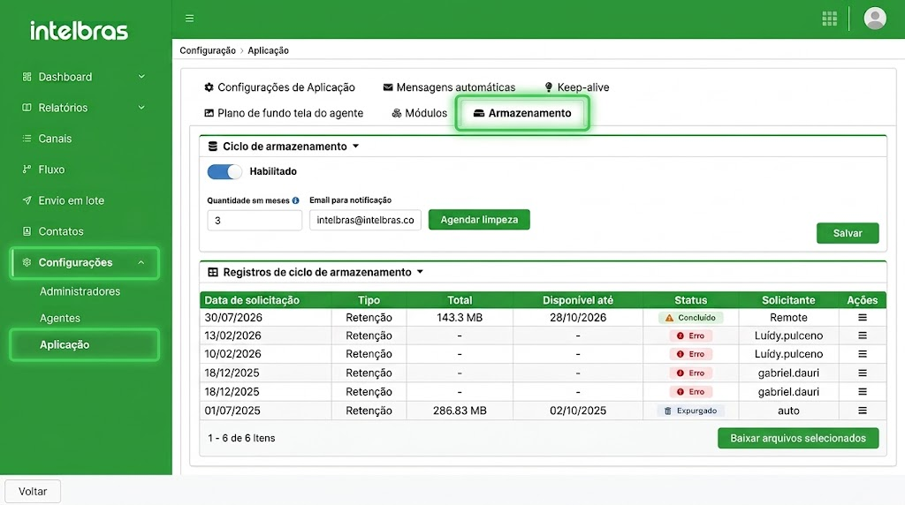The width and height of the screenshot is (905, 505).
Task: Click Baixar arquivos selecionados button
Action: click(x=798, y=438)
